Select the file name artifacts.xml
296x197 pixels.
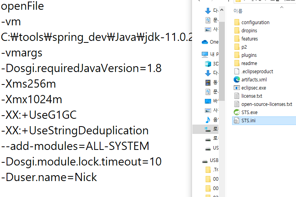(x=254, y=79)
